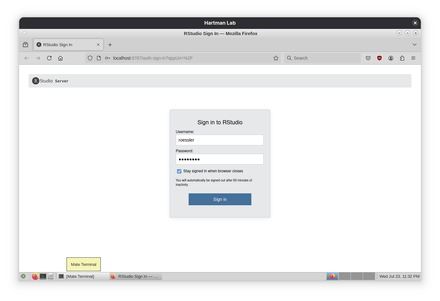This screenshot has width=440, height=301.
Task: Open the Firefox application menu
Action: (x=413, y=58)
